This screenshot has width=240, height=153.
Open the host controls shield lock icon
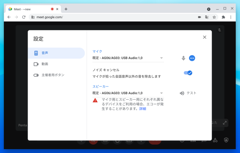coord(226,140)
